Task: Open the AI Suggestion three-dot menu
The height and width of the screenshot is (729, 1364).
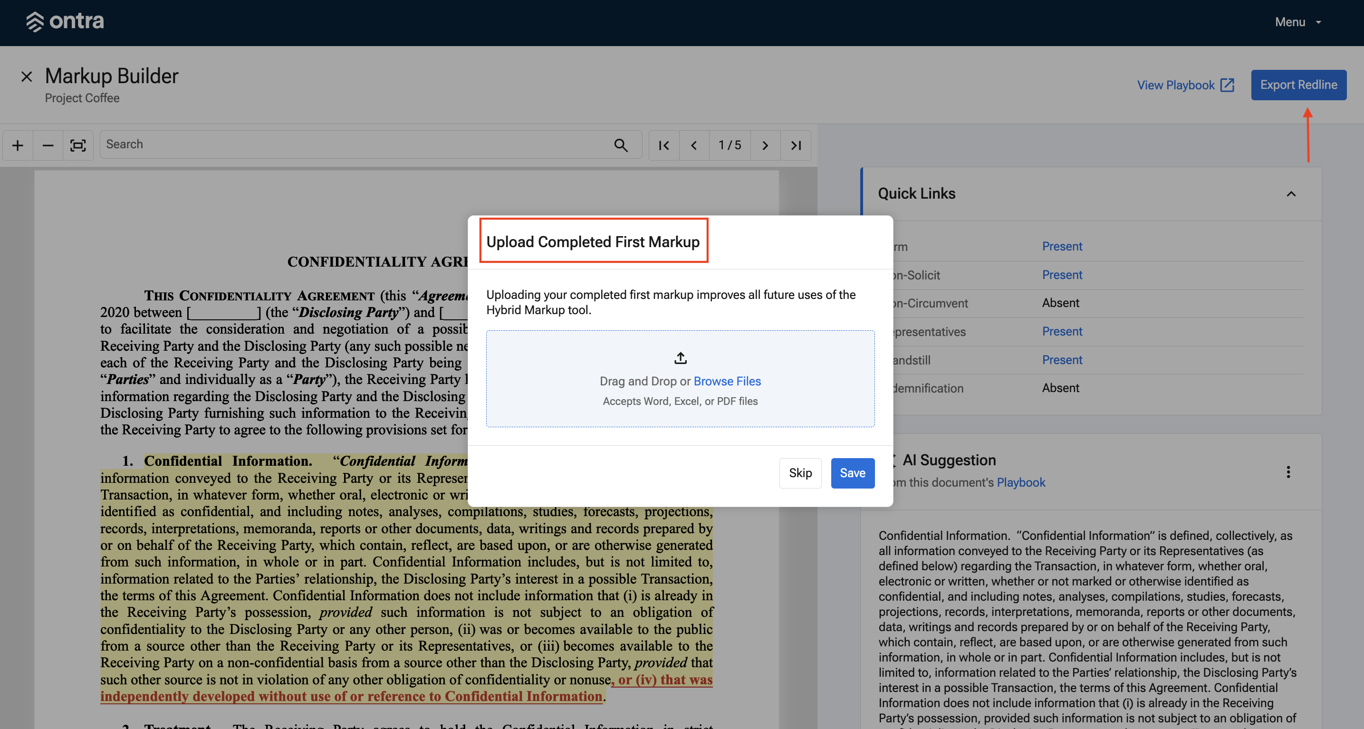Action: click(1288, 472)
